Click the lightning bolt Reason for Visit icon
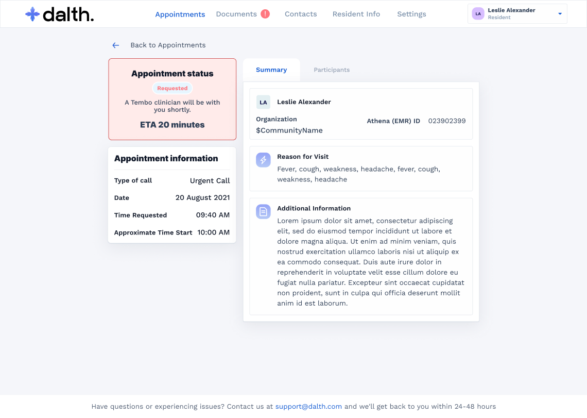 (x=263, y=160)
